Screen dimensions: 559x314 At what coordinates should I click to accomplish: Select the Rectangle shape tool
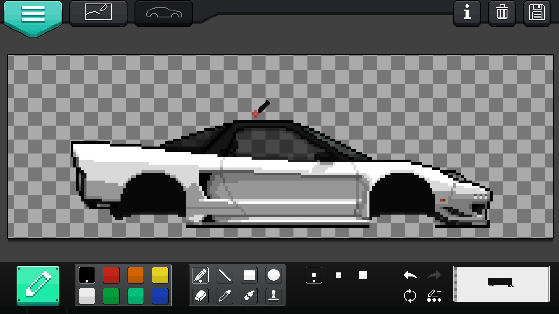click(x=249, y=275)
